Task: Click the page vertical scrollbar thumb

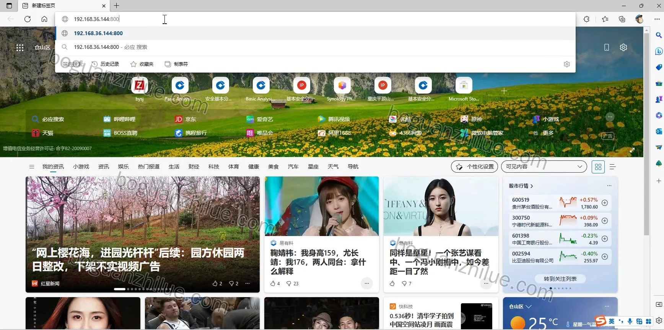Action: click(647, 134)
